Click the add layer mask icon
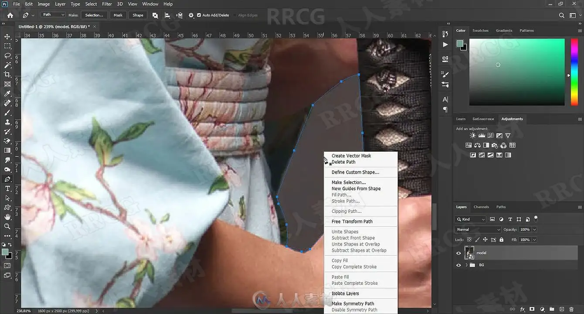The image size is (584, 314). 532,309
